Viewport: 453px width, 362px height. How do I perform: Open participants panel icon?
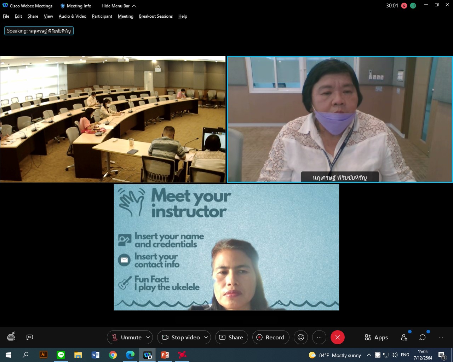coord(404,337)
